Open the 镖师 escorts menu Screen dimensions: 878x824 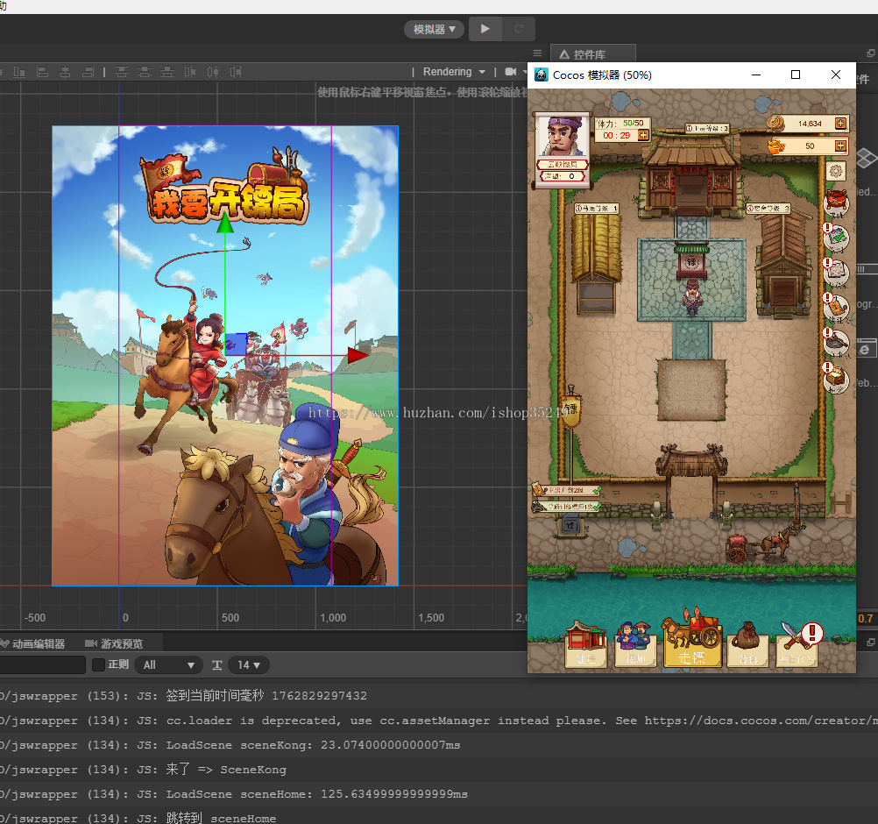[635, 645]
